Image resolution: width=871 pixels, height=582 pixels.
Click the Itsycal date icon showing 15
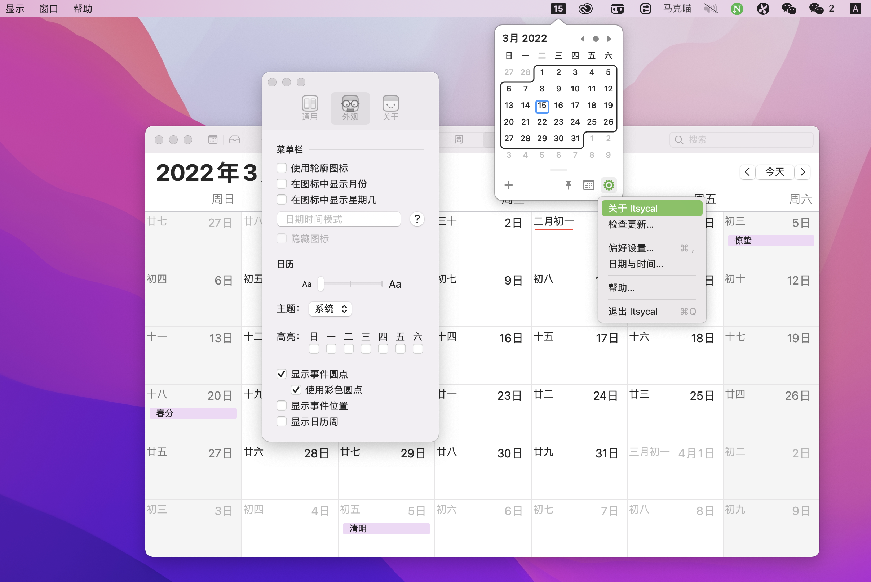click(558, 9)
